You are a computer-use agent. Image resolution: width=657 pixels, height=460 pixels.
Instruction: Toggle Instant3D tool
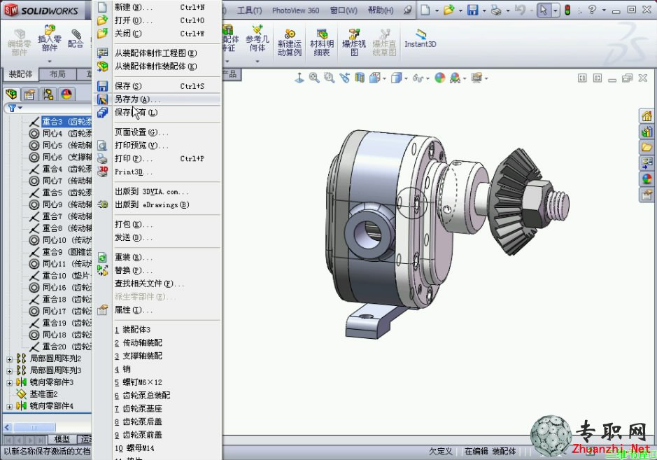[421, 39]
